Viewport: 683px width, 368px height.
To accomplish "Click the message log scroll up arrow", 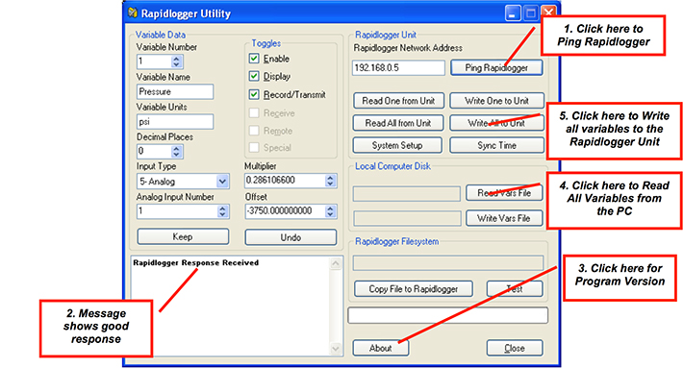I will 336,263.
